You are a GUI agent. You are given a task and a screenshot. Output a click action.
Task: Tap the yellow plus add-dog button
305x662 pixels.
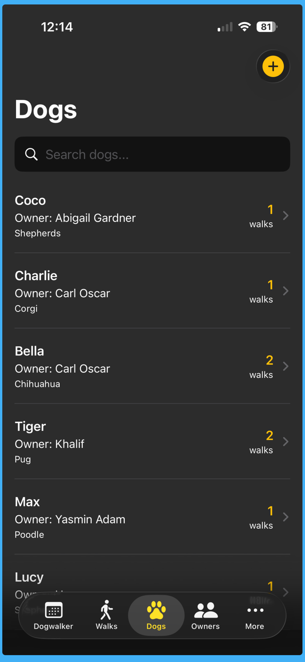tap(273, 67)
